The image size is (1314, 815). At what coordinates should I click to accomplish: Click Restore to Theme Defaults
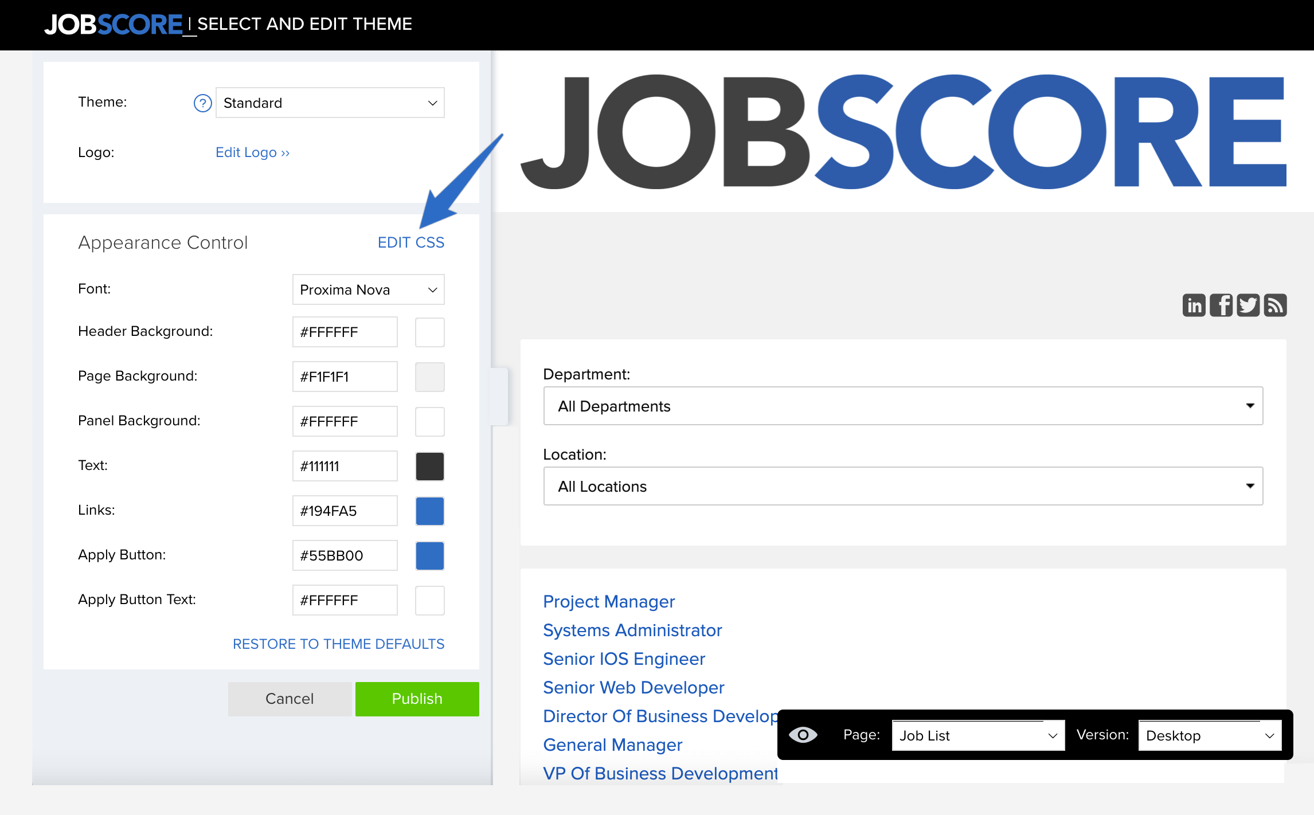(x=338, y=644)
